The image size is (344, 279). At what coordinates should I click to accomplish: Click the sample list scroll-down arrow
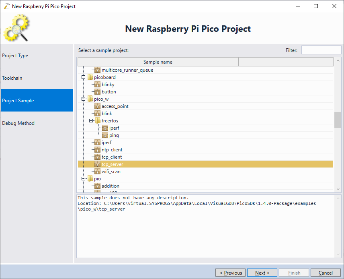(338, 189)
